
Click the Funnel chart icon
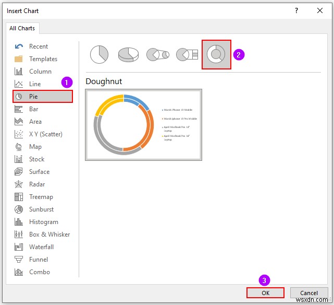pyautogui.click(x=19, y=260)
